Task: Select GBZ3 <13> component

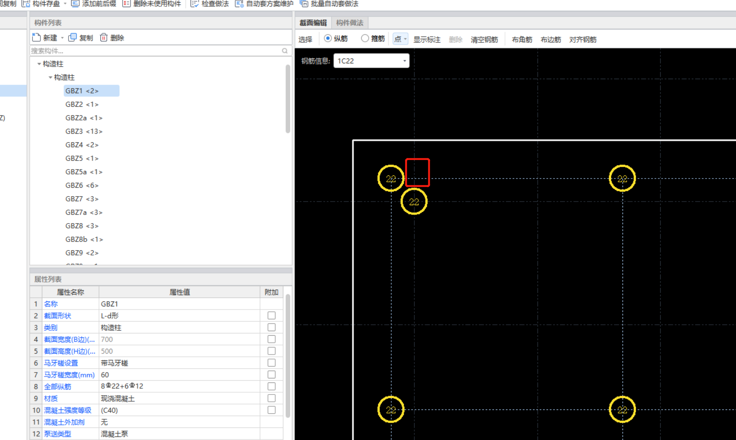Action: tap(84, 131)
